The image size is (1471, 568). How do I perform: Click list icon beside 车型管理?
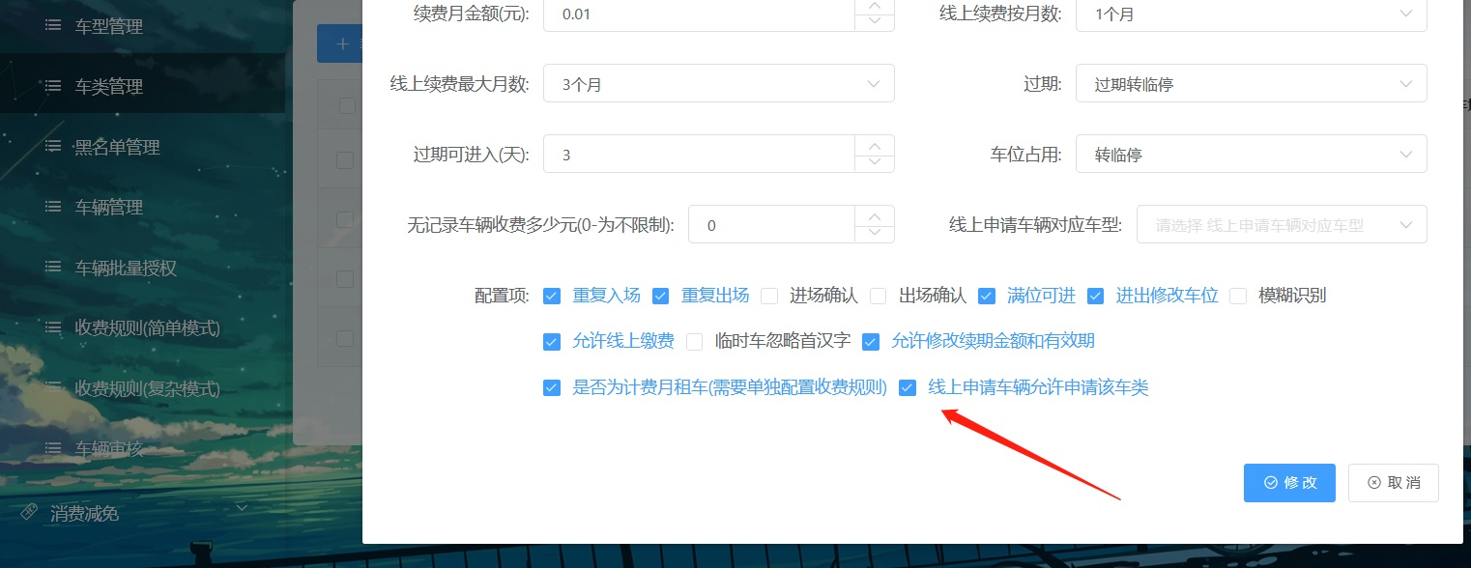[53, 26]
